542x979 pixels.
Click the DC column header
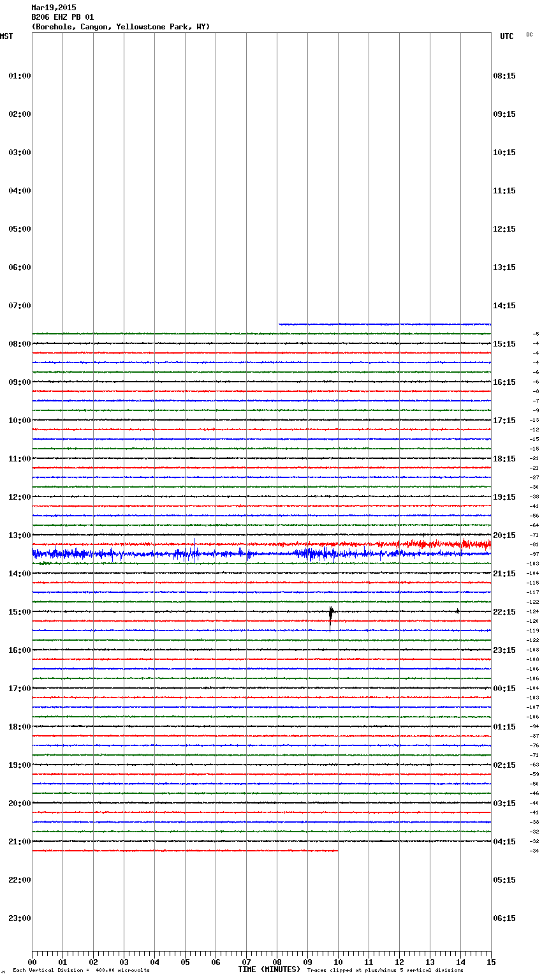click(x=529, y=34)
